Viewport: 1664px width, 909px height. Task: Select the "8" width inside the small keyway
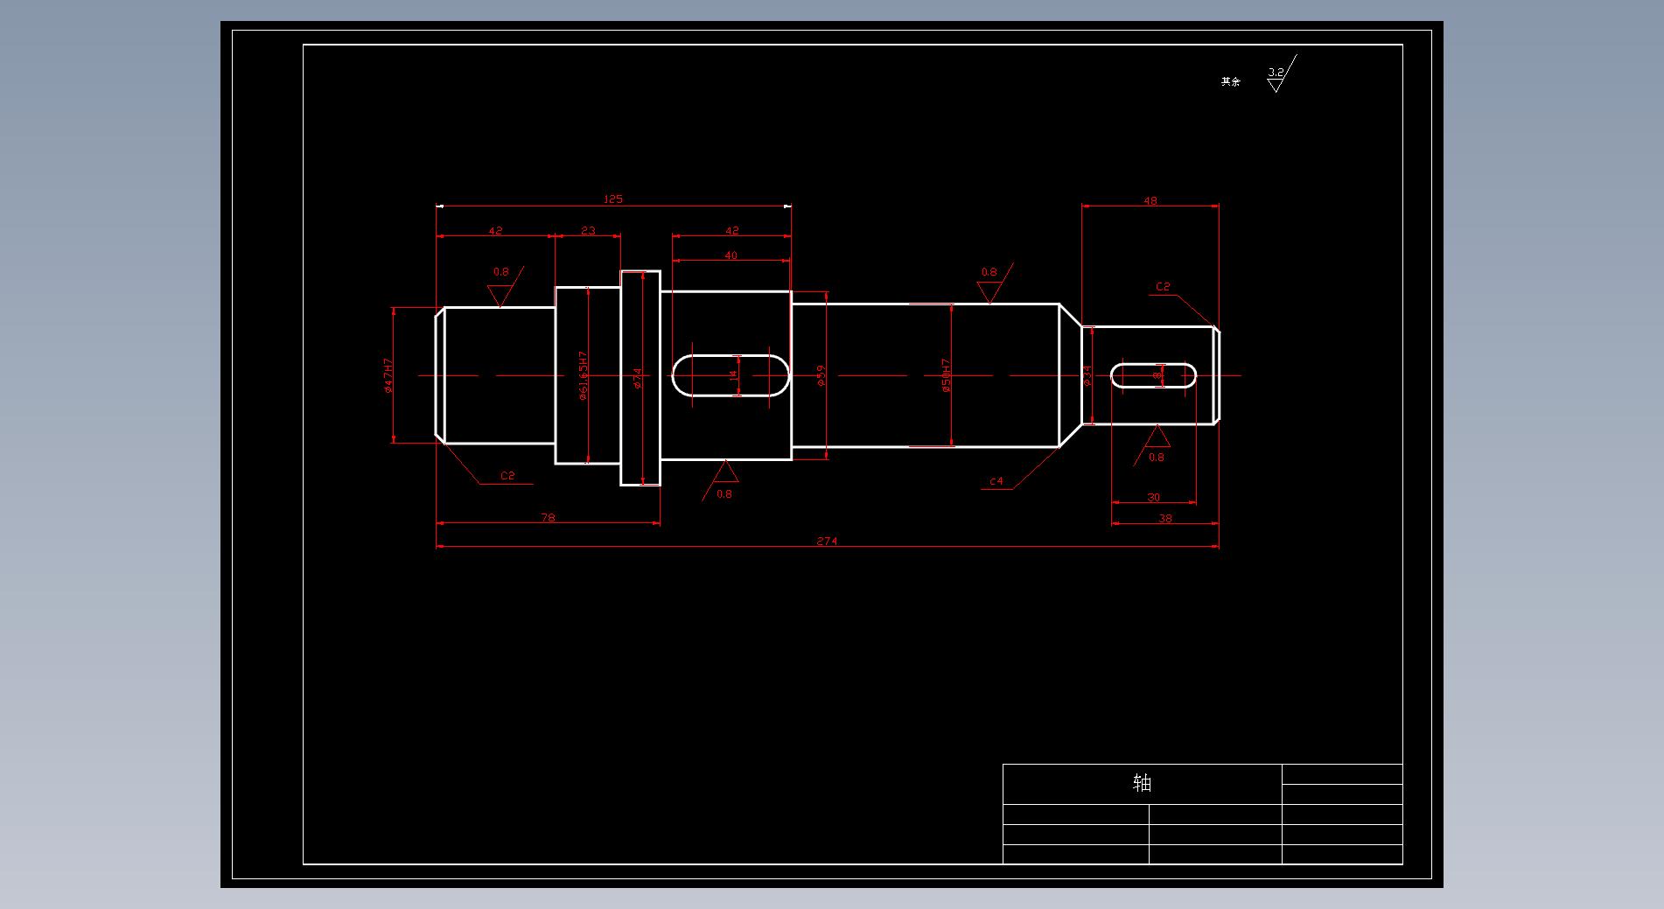click(1157, 375)
